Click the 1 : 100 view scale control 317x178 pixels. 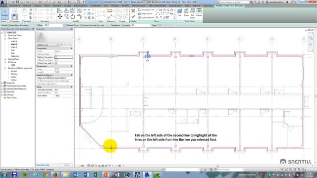click(x=81, y=166)
